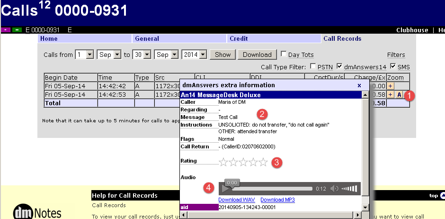
Task: Click the Download MP3 link
Action: pos(277,200)
